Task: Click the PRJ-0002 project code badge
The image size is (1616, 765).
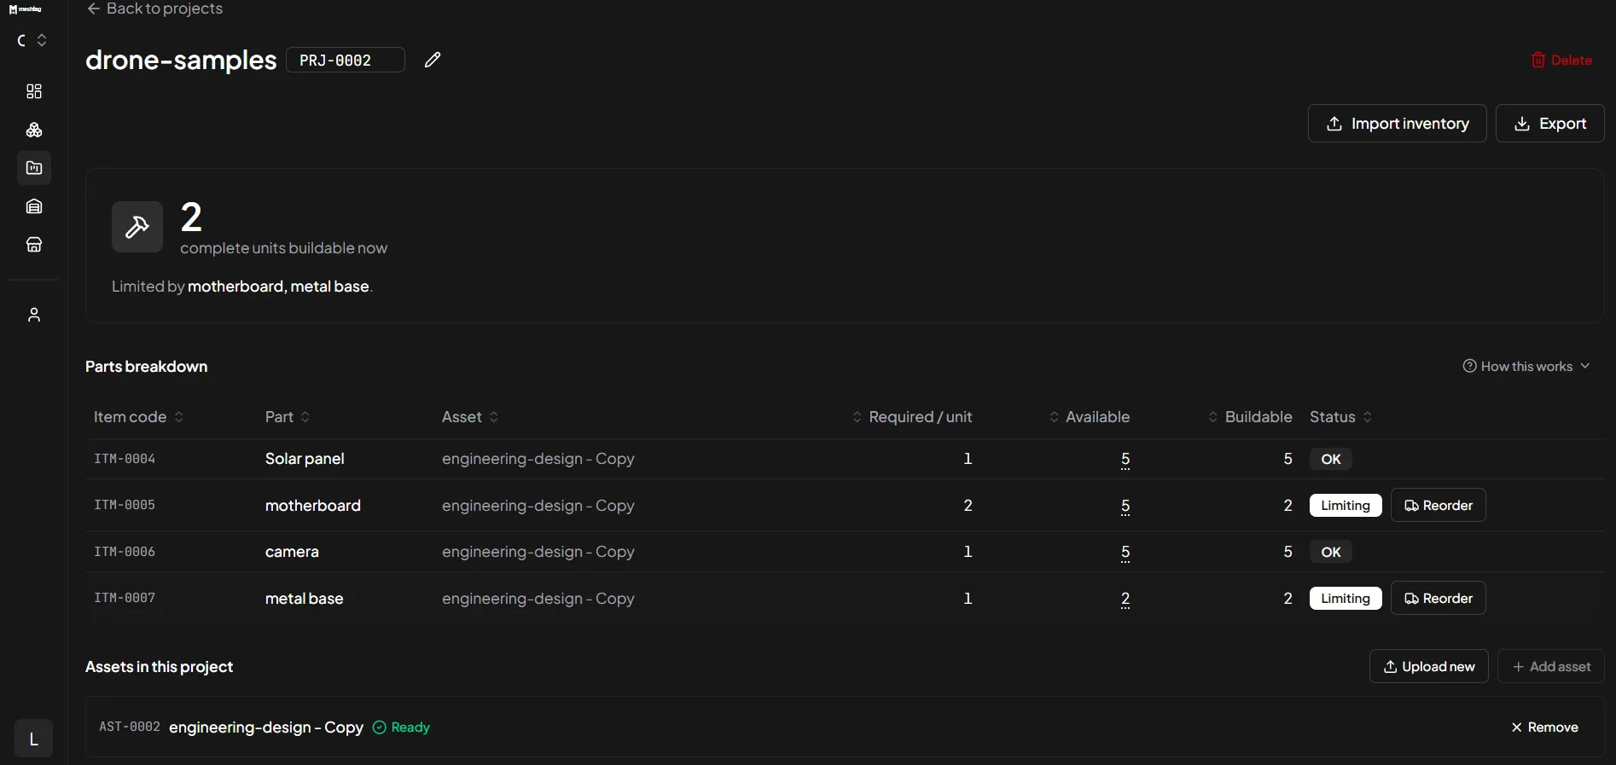Action: click(x=346, y=60)
